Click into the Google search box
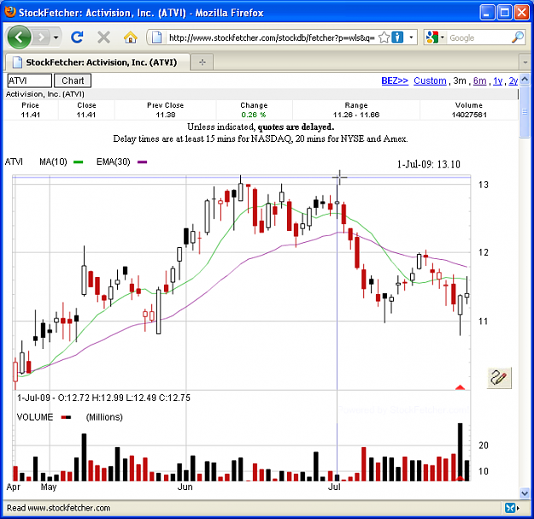The height and width of the screenshot is (519, 534). (478, 38)
